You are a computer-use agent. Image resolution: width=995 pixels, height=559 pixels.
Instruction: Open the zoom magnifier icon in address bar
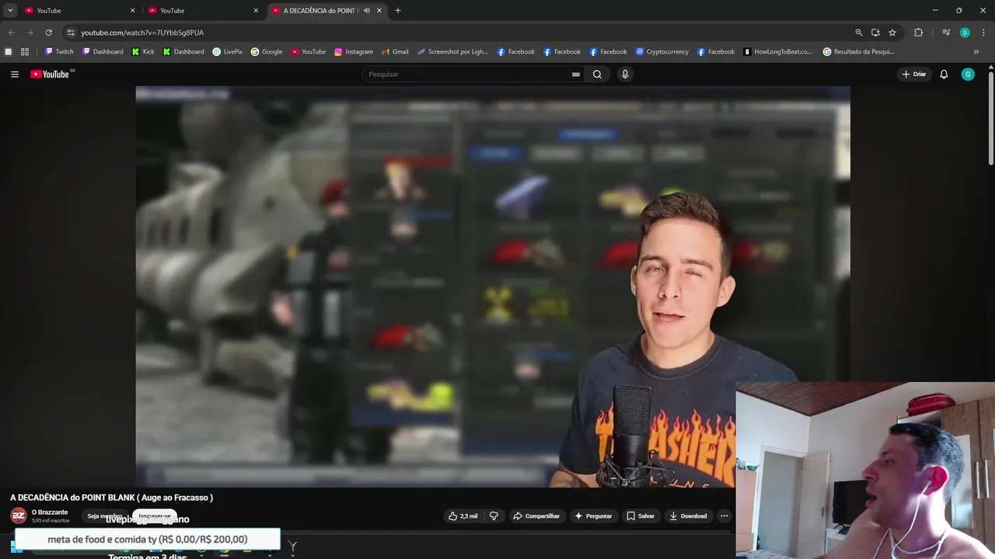[859, 33]
